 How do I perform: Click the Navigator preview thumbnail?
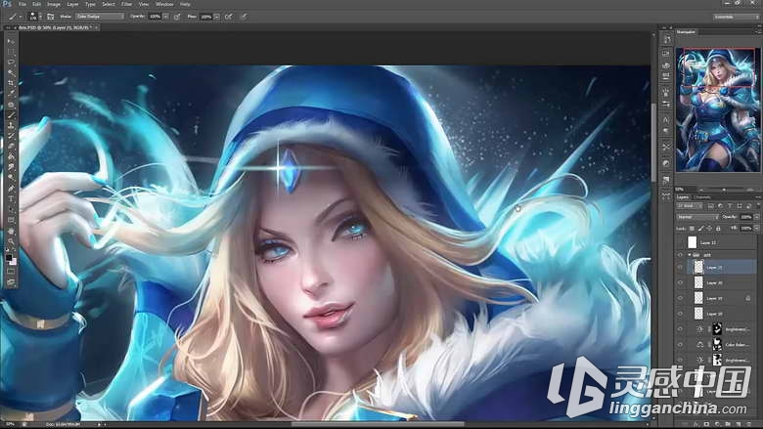coord(718,109)
